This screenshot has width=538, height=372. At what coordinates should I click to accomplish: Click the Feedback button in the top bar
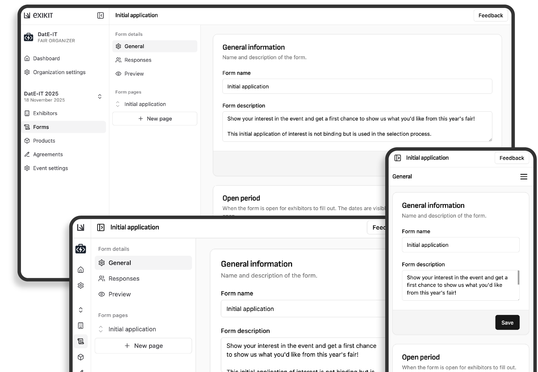491,15
